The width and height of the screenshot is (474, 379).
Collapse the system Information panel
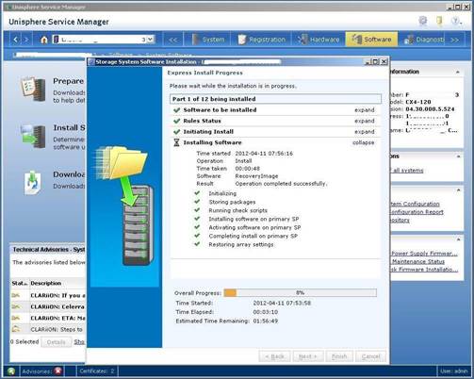458,72
